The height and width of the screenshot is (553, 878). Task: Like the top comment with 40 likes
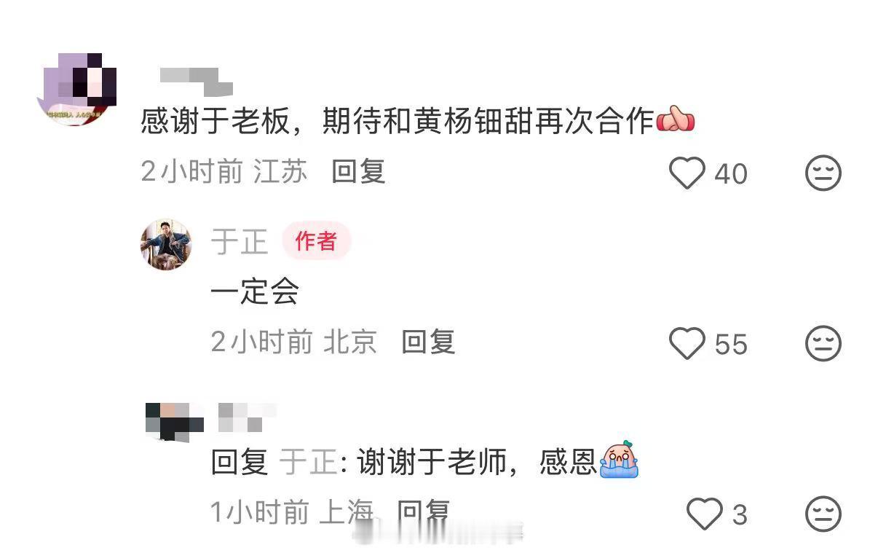point(687,173)
